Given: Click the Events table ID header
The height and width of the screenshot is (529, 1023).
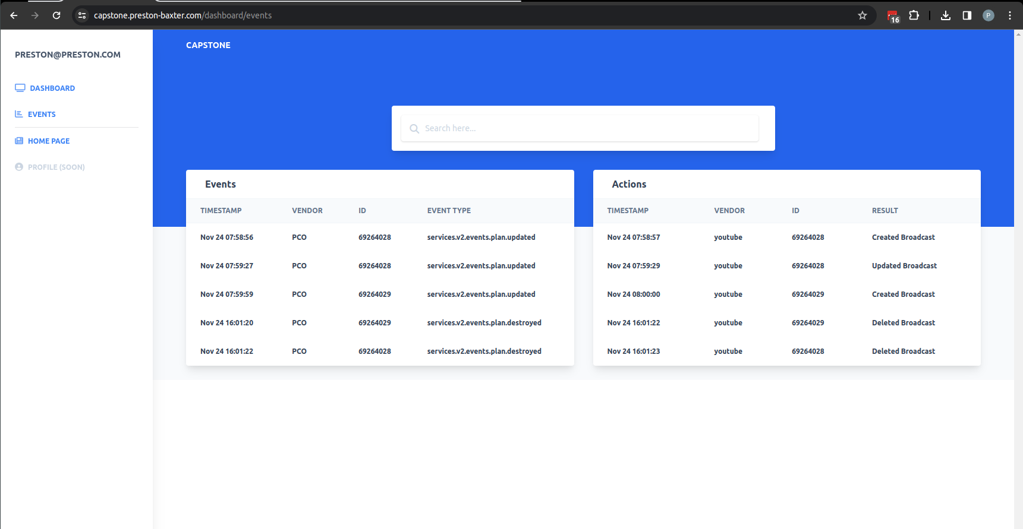Looking at the screenshot, I should point(362,211).
